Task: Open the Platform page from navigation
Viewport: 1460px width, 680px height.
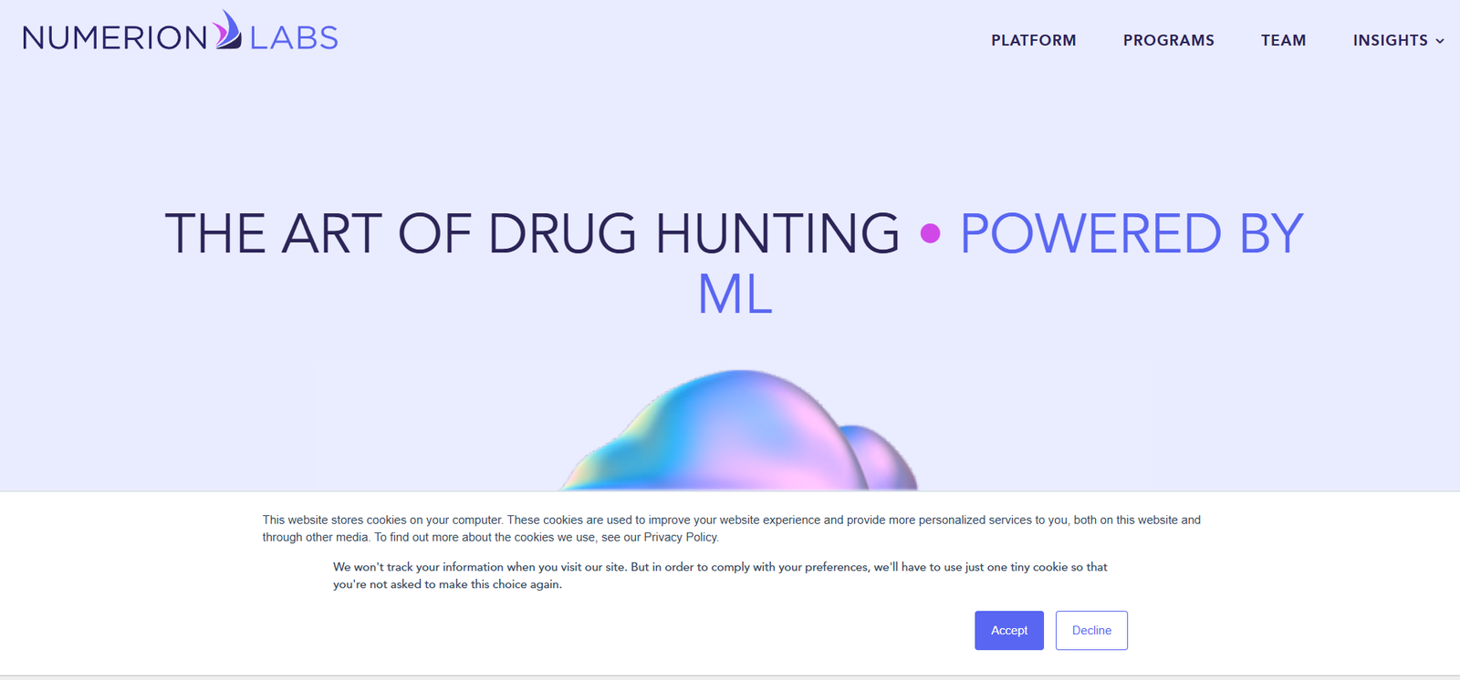Action: 1033,40
